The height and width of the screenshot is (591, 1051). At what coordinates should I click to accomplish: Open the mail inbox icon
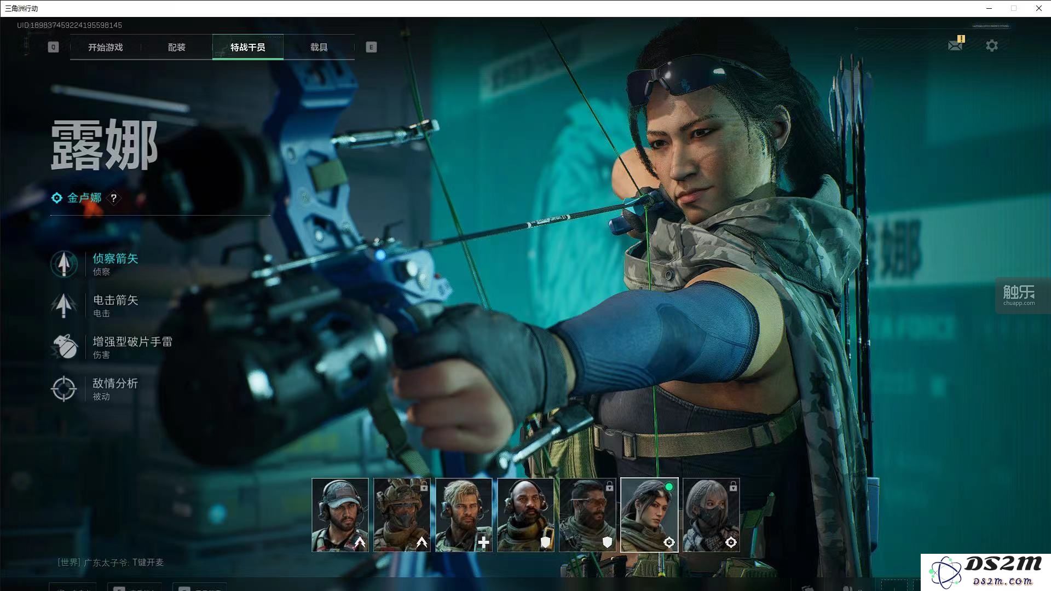tap(955, 45)
